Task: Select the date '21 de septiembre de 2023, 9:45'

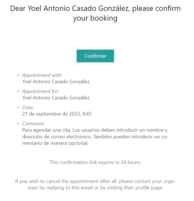Action: click(x=57, y=114)
